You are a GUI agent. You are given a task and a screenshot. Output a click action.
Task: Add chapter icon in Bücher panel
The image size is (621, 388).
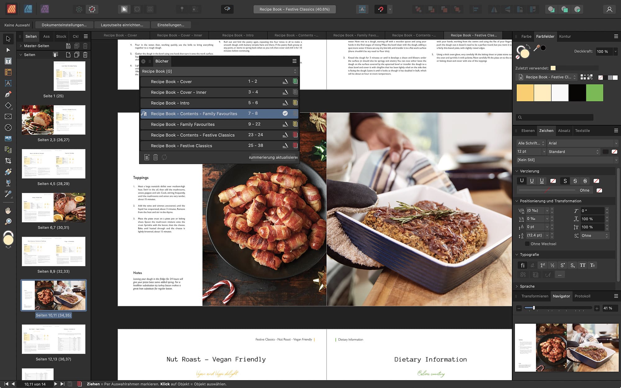tap(147, 157)
